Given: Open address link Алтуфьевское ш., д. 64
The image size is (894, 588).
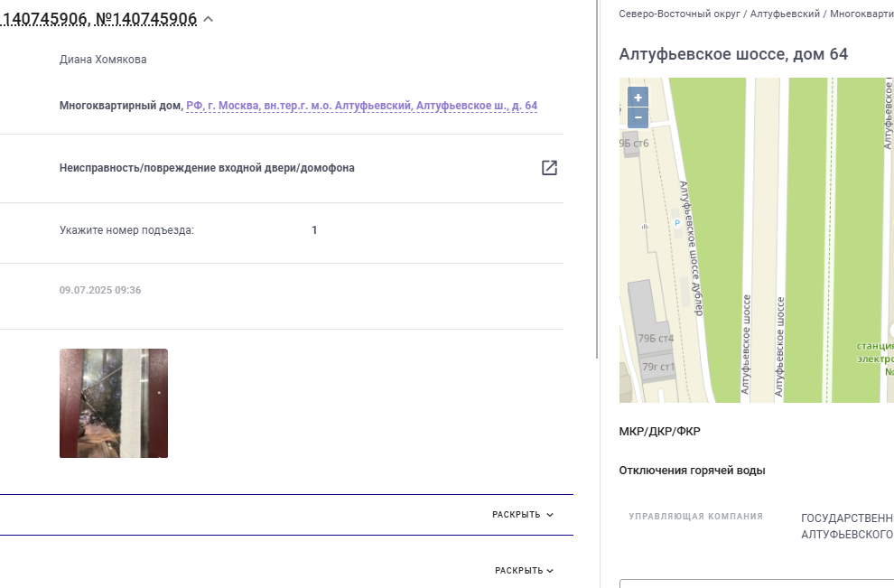Looking at the screenshot, I should click(361, 106).
